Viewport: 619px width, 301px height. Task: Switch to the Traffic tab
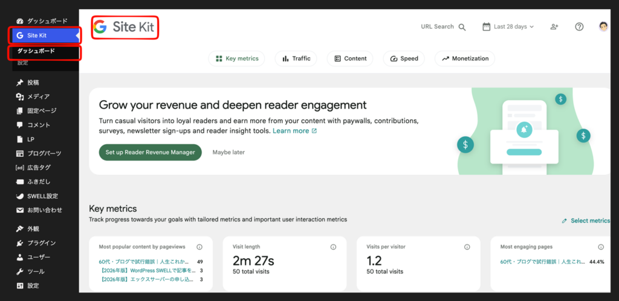tap(296, 59)
